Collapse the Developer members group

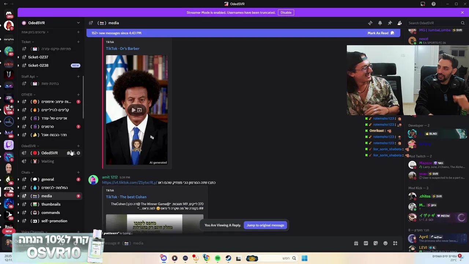419,125
